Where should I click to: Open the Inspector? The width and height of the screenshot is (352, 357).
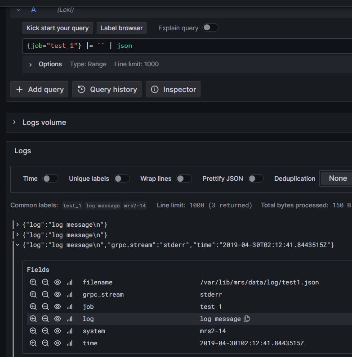(173, 89)
